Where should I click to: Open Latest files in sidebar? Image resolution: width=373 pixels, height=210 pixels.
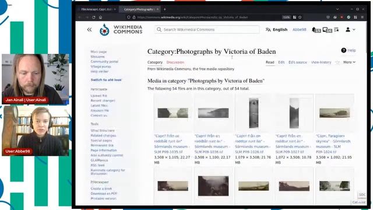coord(99,106)
